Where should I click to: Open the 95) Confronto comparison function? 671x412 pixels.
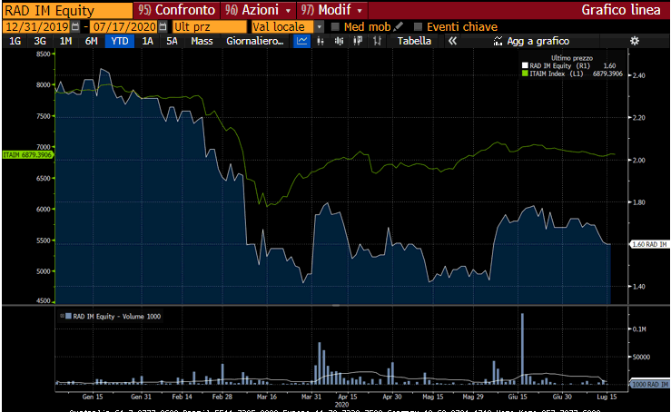pos(176,10)
